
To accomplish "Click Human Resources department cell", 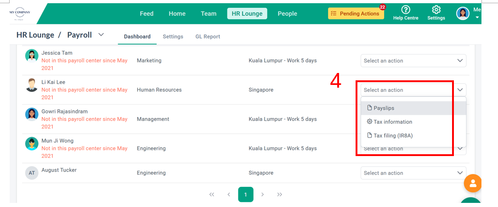I will coord(159,90).
